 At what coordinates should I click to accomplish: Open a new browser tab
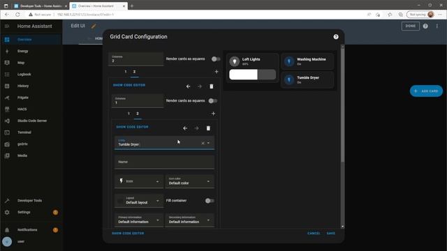(x=132, y=6)
